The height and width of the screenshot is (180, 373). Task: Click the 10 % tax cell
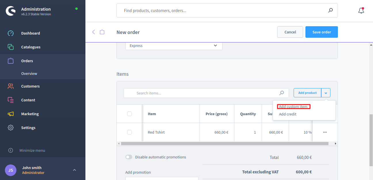coord(308,132)
